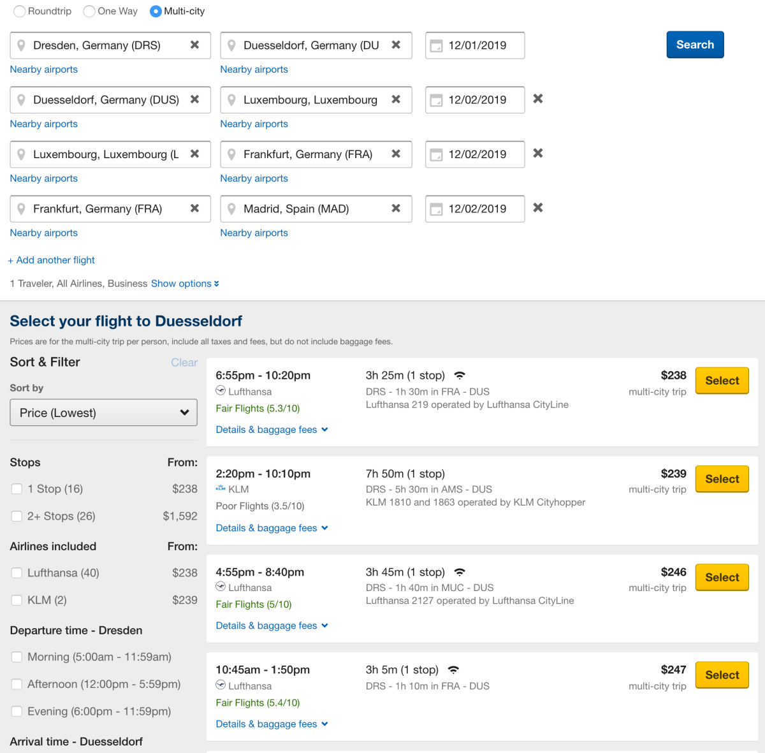Screen dimensions: 765x753
Task: Click Wi-Fi icon on the $238 flight
Action: 460,376
